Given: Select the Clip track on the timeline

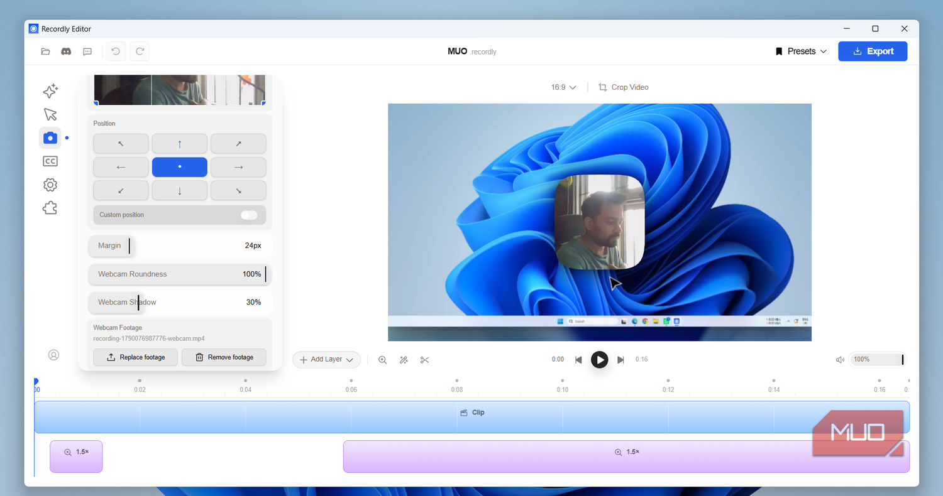Looking at the screenshot, I should click(472, 417).
